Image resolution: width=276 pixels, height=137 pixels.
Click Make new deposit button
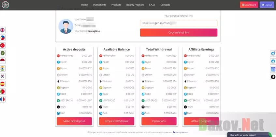pyautogui.click(x=74, y=121)
